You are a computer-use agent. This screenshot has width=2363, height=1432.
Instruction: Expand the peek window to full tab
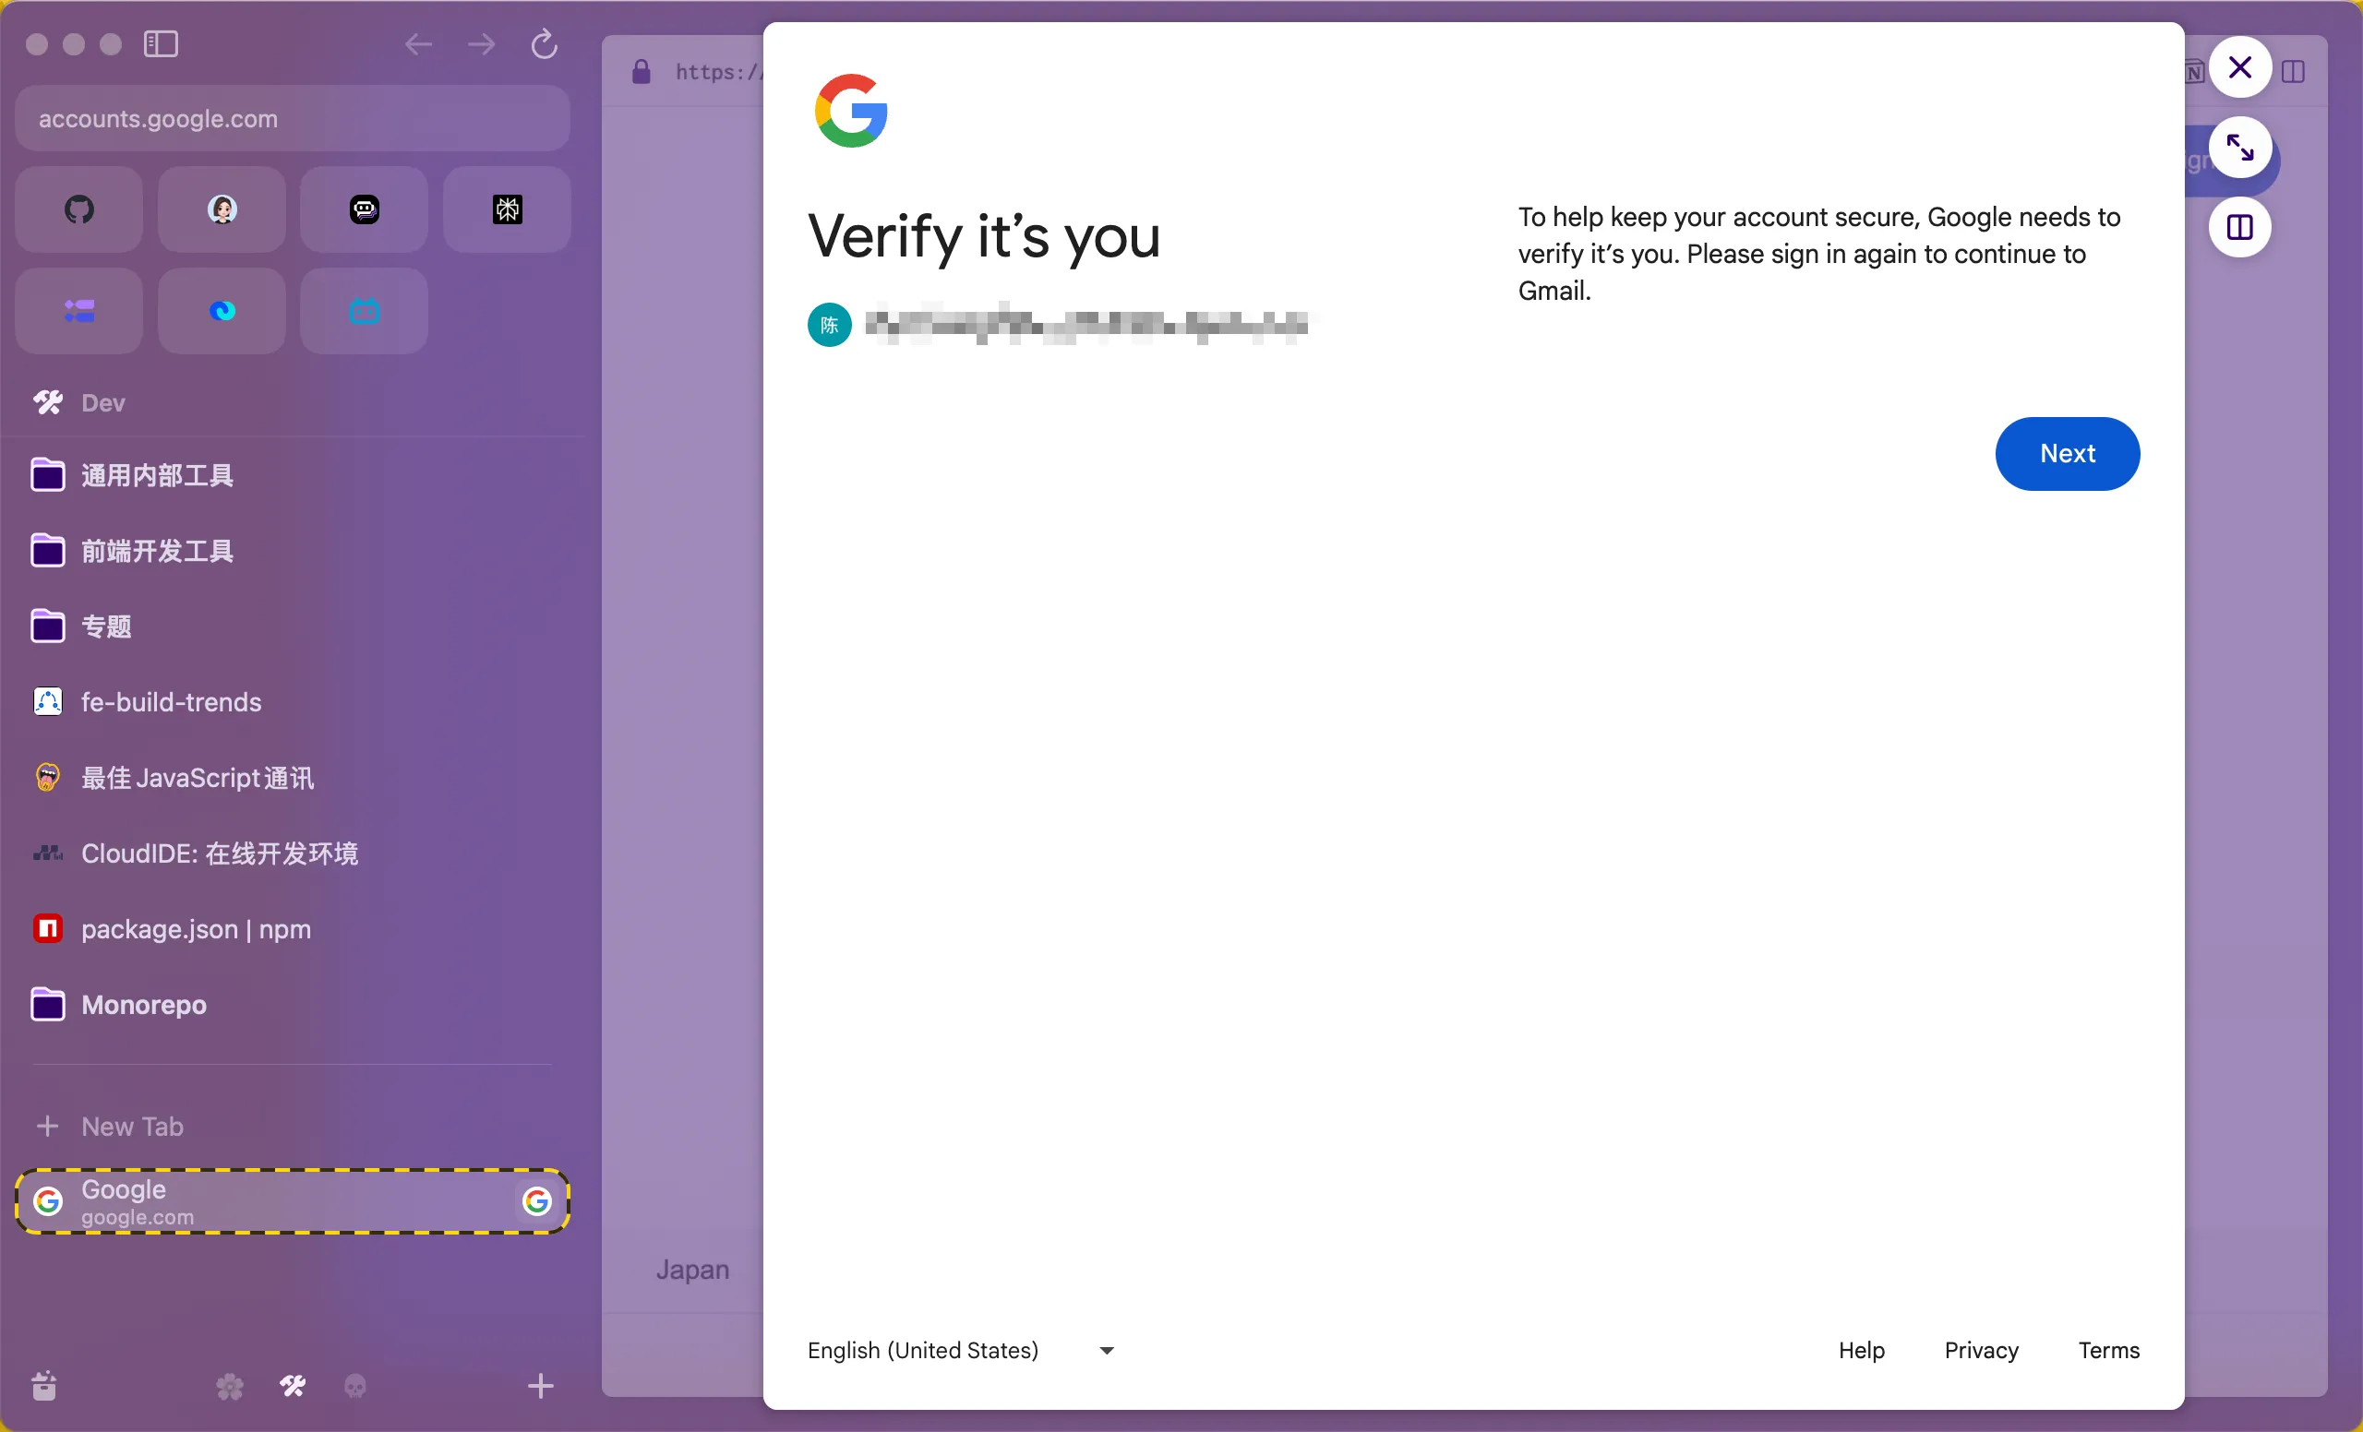coord(2238,148)
